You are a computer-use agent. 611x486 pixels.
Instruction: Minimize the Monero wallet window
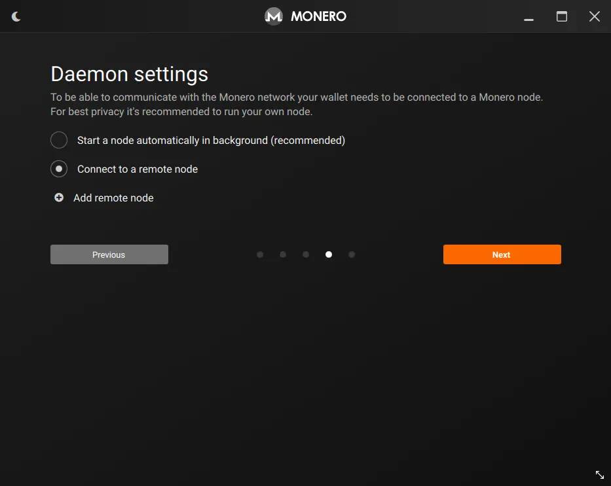pos(529,17)
